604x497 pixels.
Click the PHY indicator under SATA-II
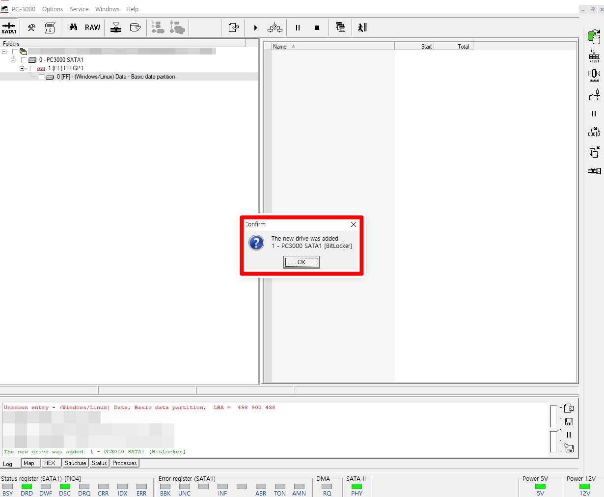tap(357, 487)
